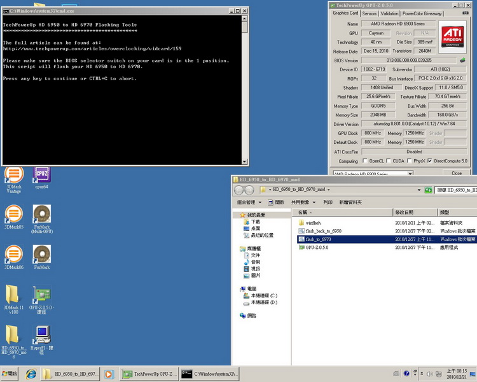The image size is (477, 382).
Task: Open the 3DMark 11 v100 folder
Action: (14, 299)
